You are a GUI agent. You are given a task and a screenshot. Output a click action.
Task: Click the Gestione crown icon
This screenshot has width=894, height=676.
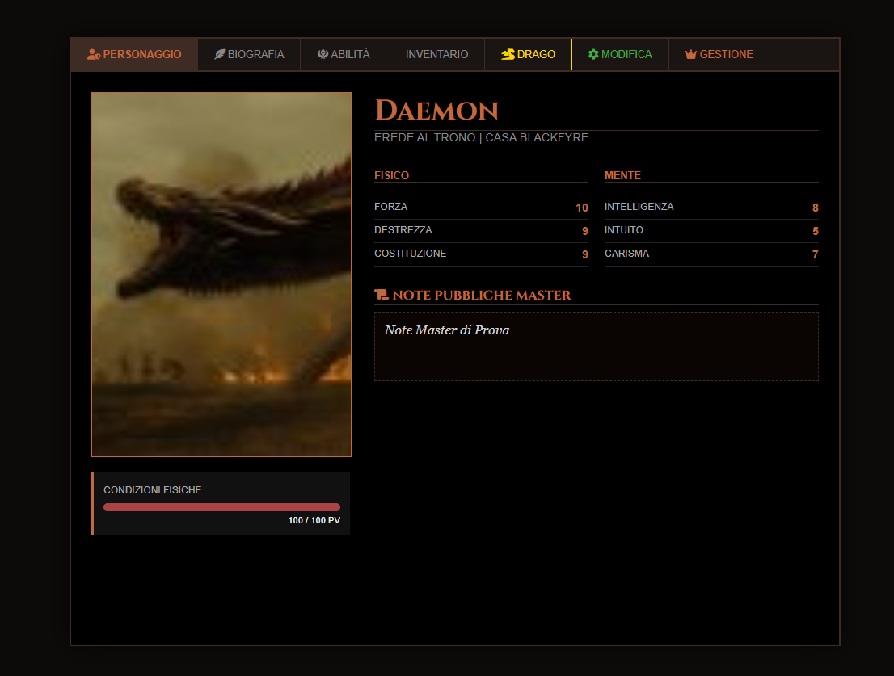point(691,55)
